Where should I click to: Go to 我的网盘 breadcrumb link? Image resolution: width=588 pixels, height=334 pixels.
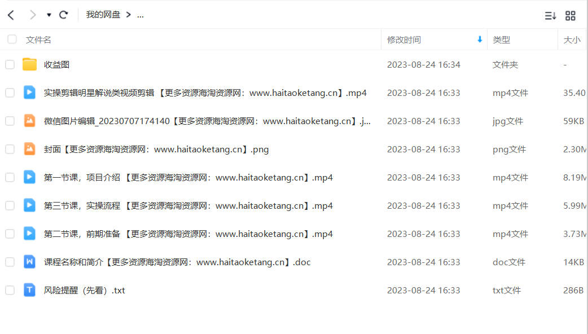pyautogui.click(x=103, y=15)
